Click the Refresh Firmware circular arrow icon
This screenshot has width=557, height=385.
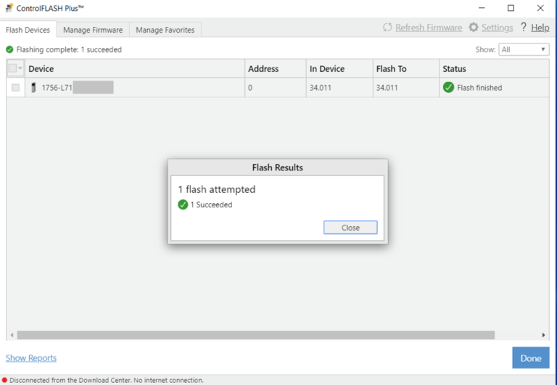click(x=387, y=28)
